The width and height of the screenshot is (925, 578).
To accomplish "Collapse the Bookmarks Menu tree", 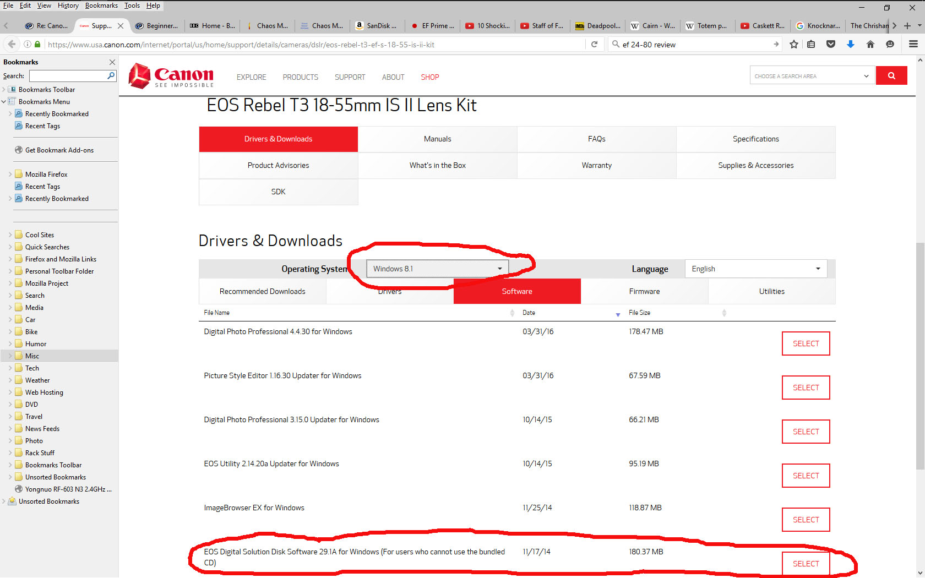I will click(x=4, y=102).
